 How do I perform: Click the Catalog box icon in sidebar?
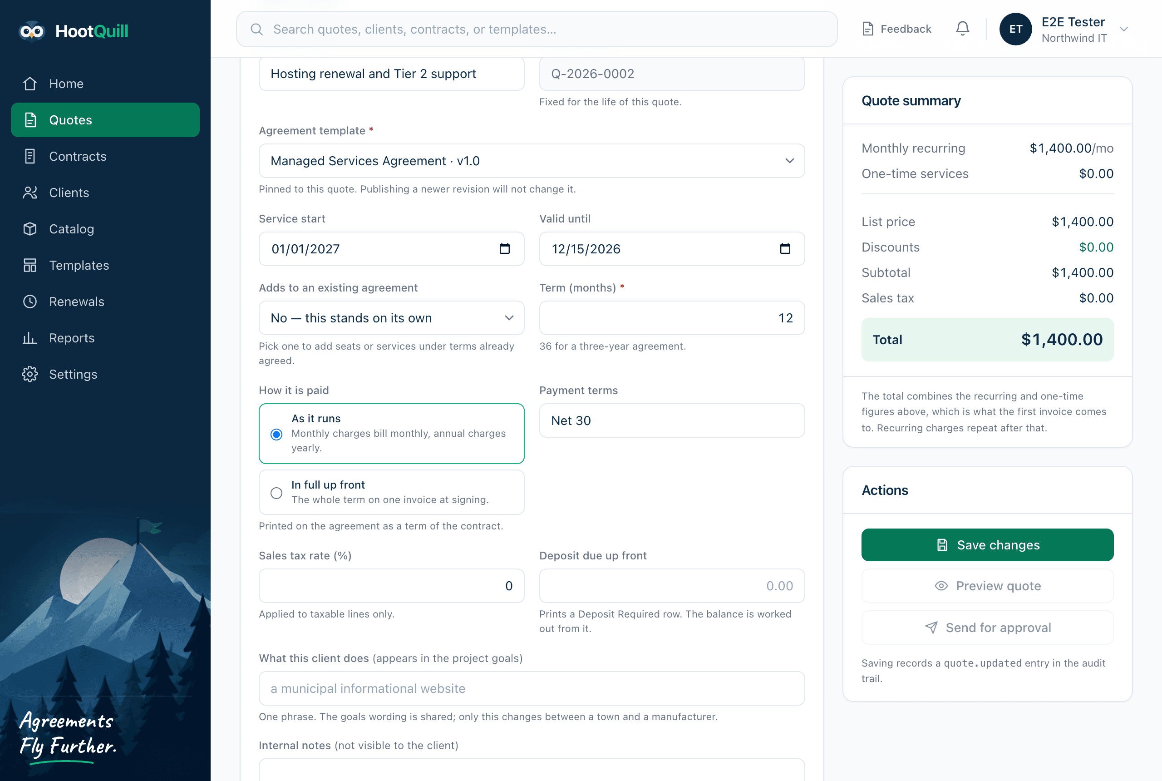(30, 229)
